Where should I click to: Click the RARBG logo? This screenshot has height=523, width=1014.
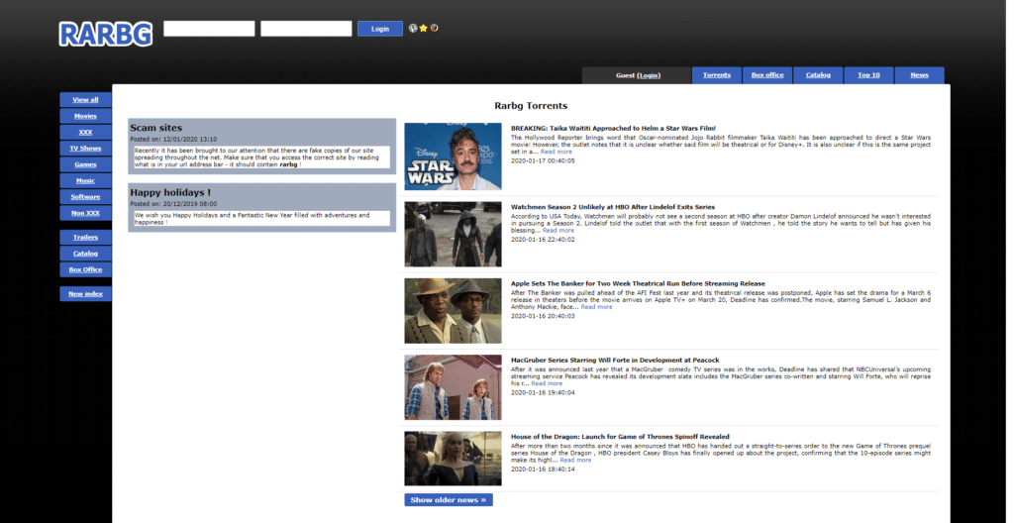click(106, 34)
